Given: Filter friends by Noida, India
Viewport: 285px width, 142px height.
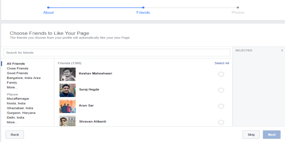Looking at the screenshot, I should [16, 103].
